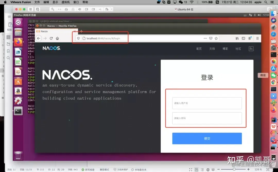The width and height of the screenshot is (278, 172).
Task: Show site tracking protection shield info
Action: pyautogui.click(x=78, y=38)
